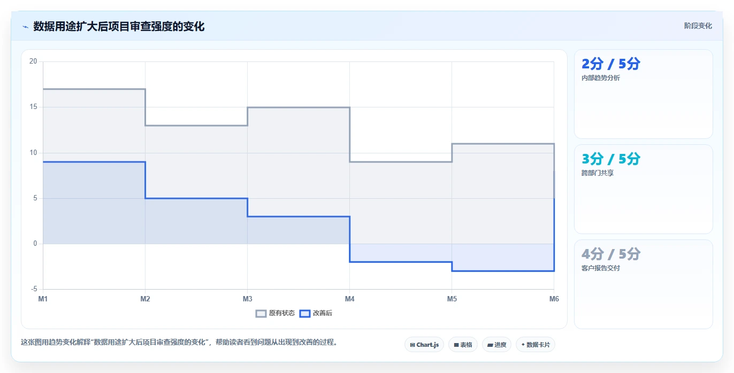Click the 4分 / 5分 score value
The image size is (734, 373).
coord(610,254)
